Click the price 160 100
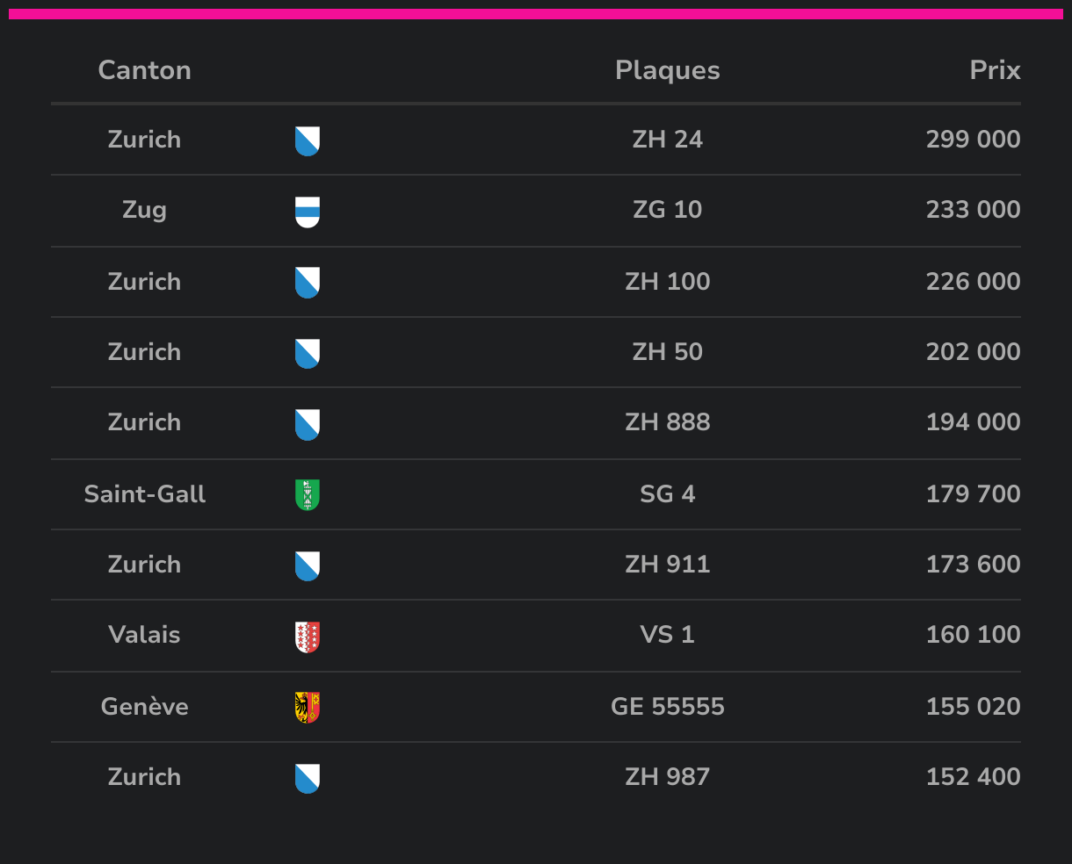 (x=974, y=635)
